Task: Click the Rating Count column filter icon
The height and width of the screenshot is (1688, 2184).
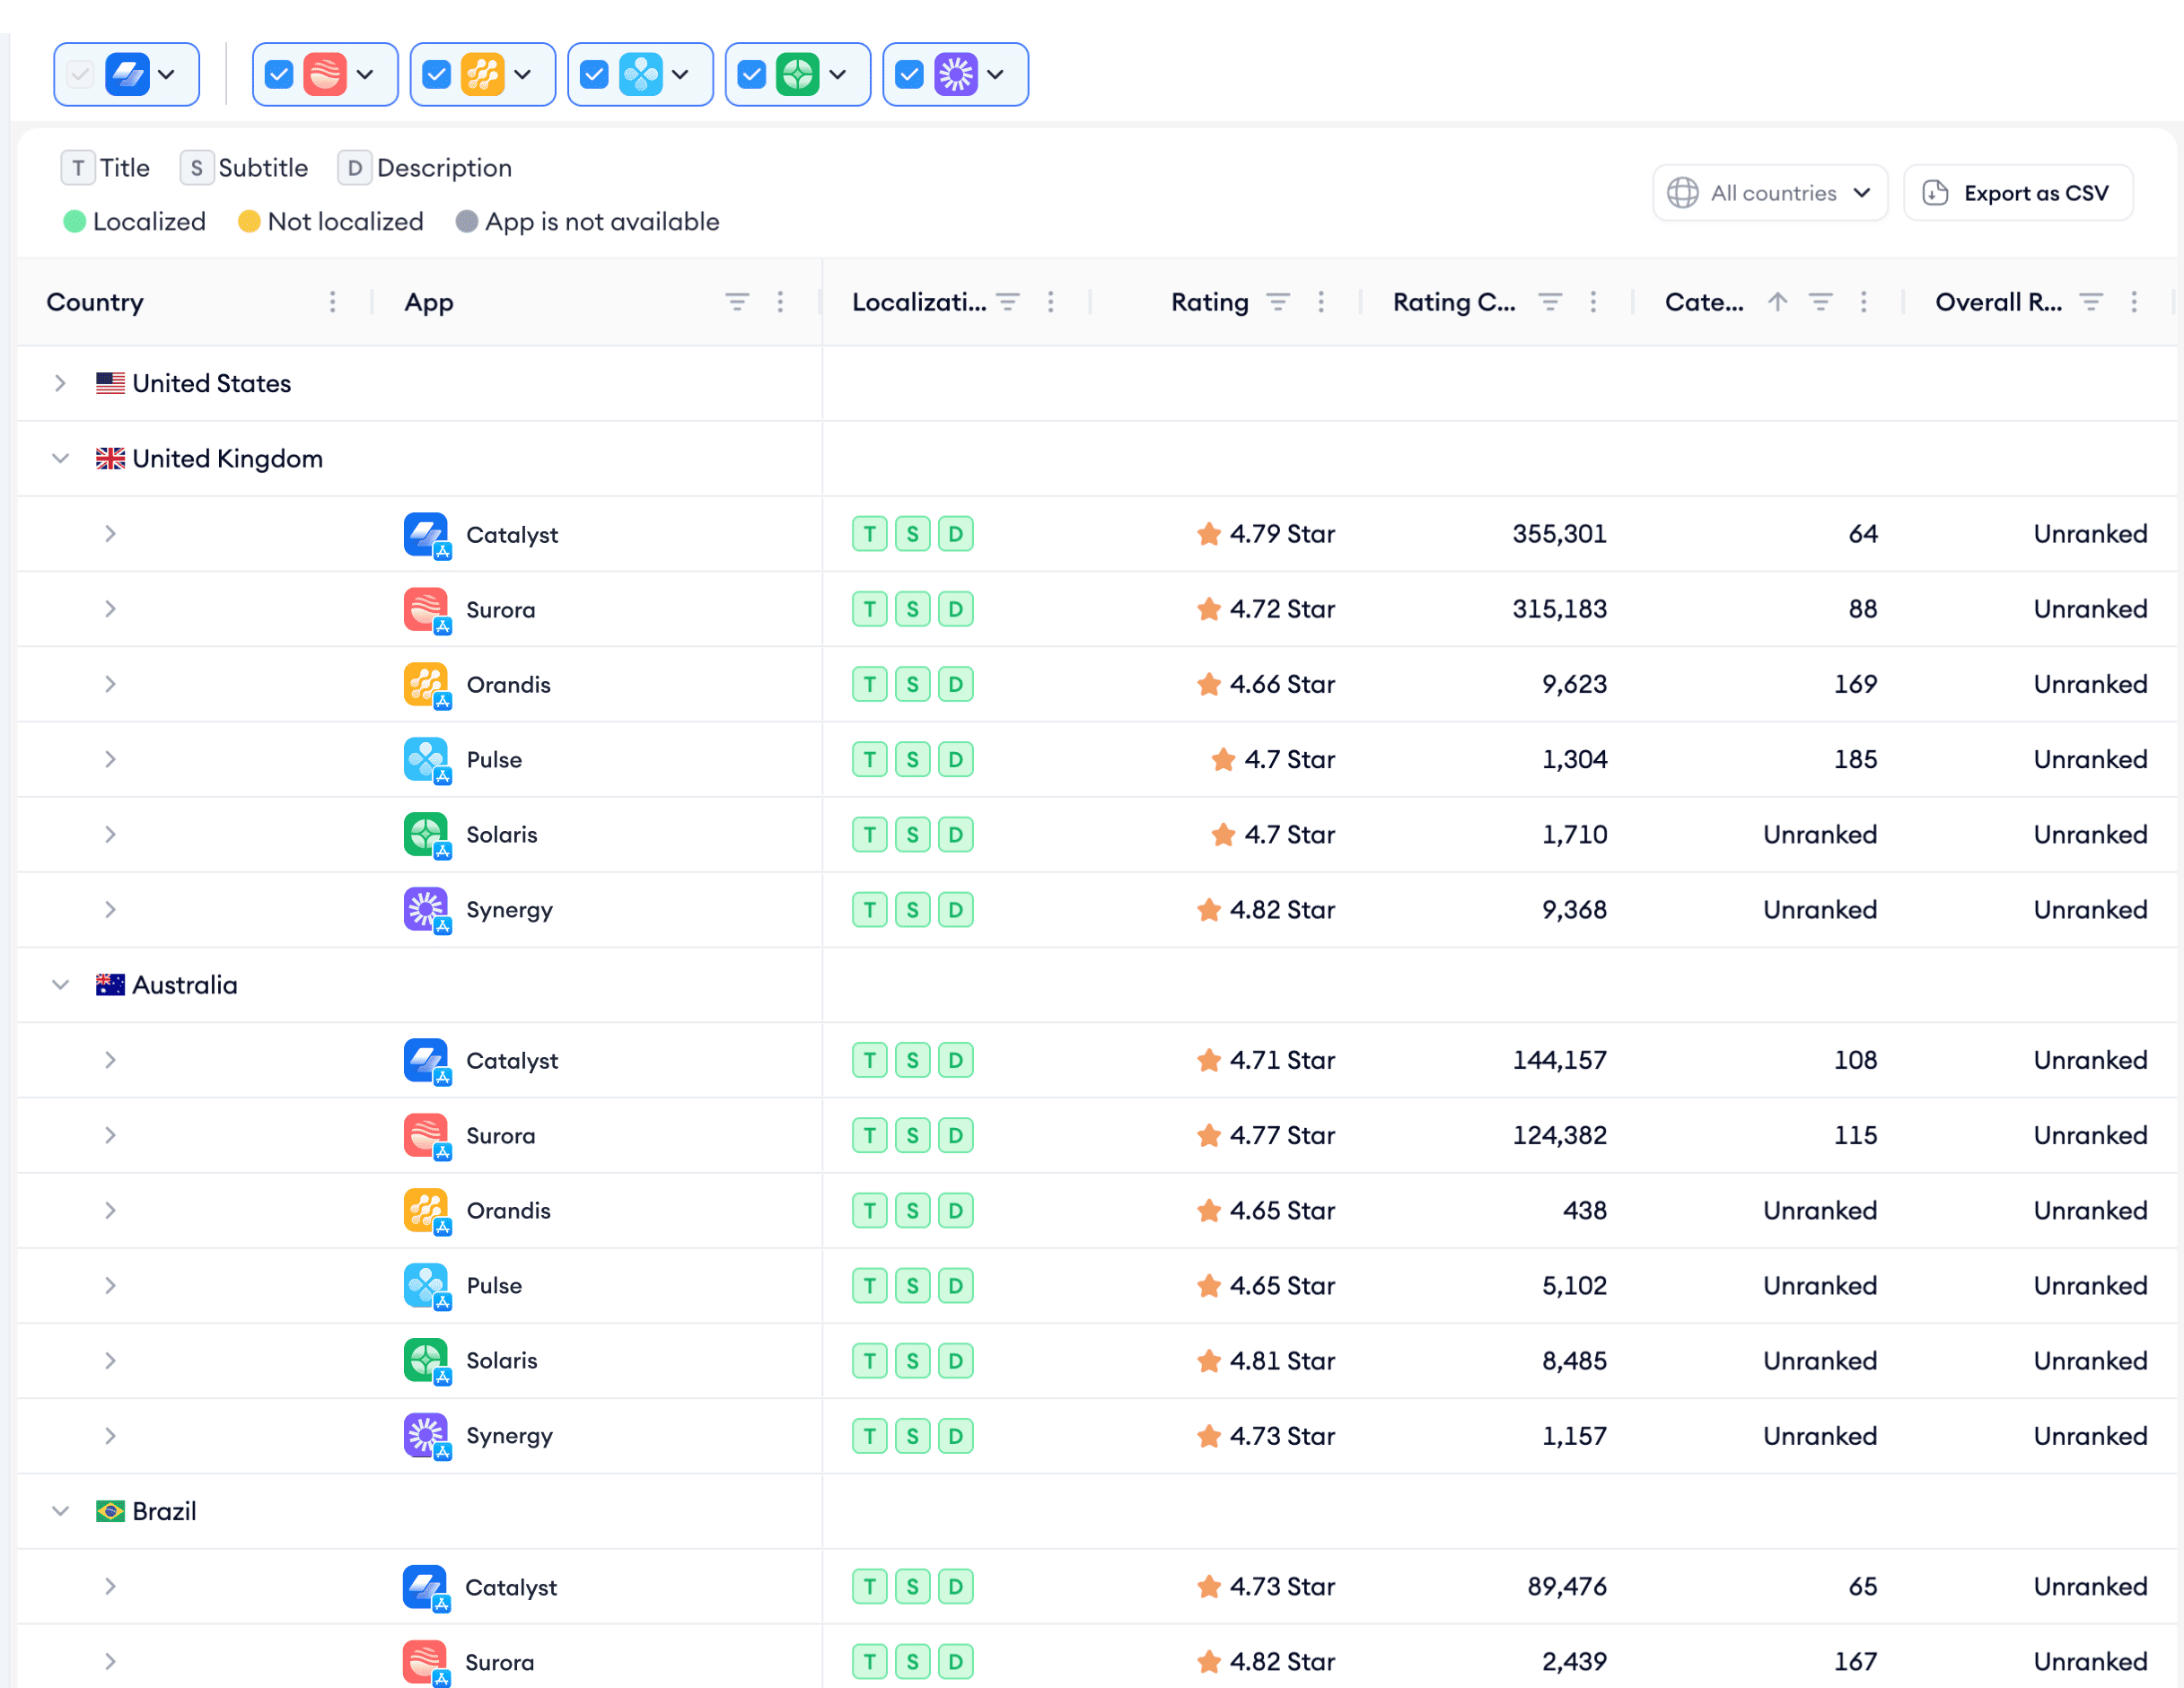Action: [x=1550, y=302]
